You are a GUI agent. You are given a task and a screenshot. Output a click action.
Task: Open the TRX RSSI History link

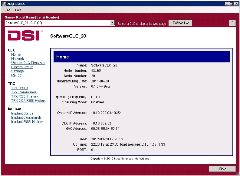[25, 96]
